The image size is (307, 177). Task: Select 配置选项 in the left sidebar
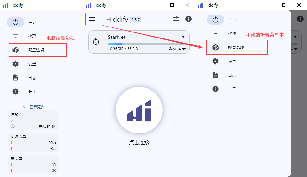point(36,50)
